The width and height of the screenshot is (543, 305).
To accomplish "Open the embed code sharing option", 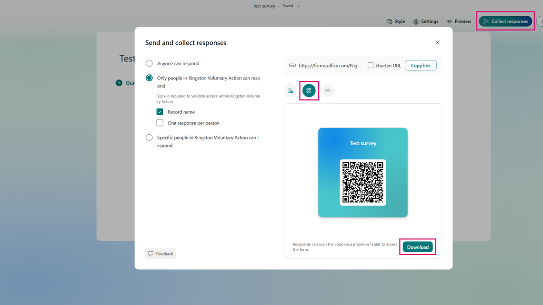I will (327, 90).
